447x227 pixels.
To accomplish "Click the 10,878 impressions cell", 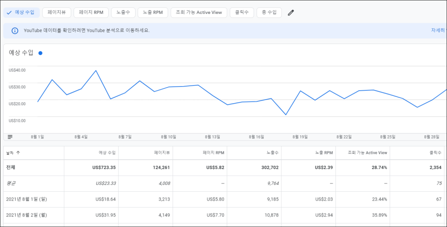I will point(272,215).
